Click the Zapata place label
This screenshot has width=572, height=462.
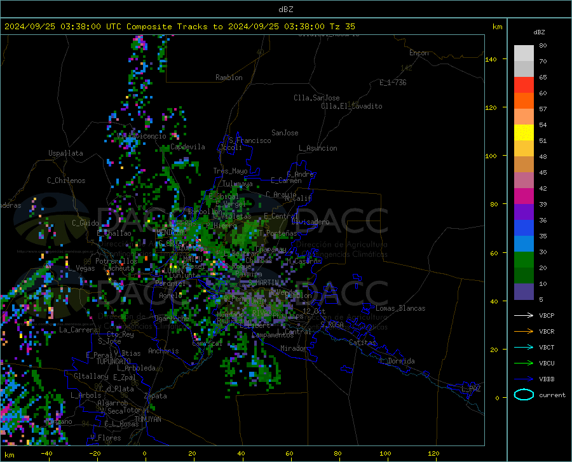point(156,396)
